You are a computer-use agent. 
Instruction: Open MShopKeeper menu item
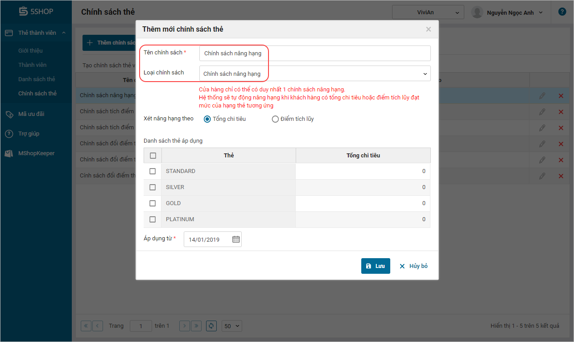(36, 153)
